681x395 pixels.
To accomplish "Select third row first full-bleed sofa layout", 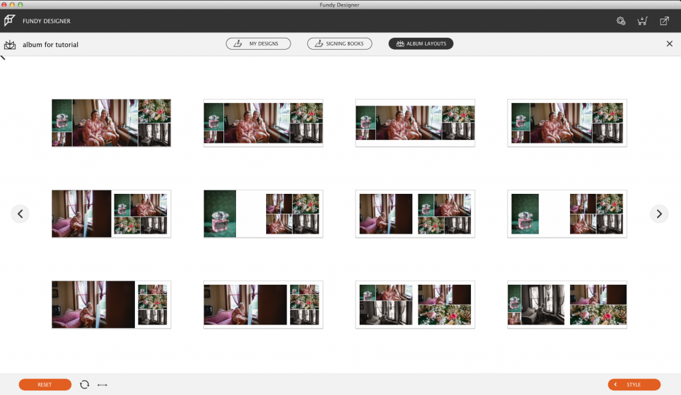I will [x=111, y=304].
